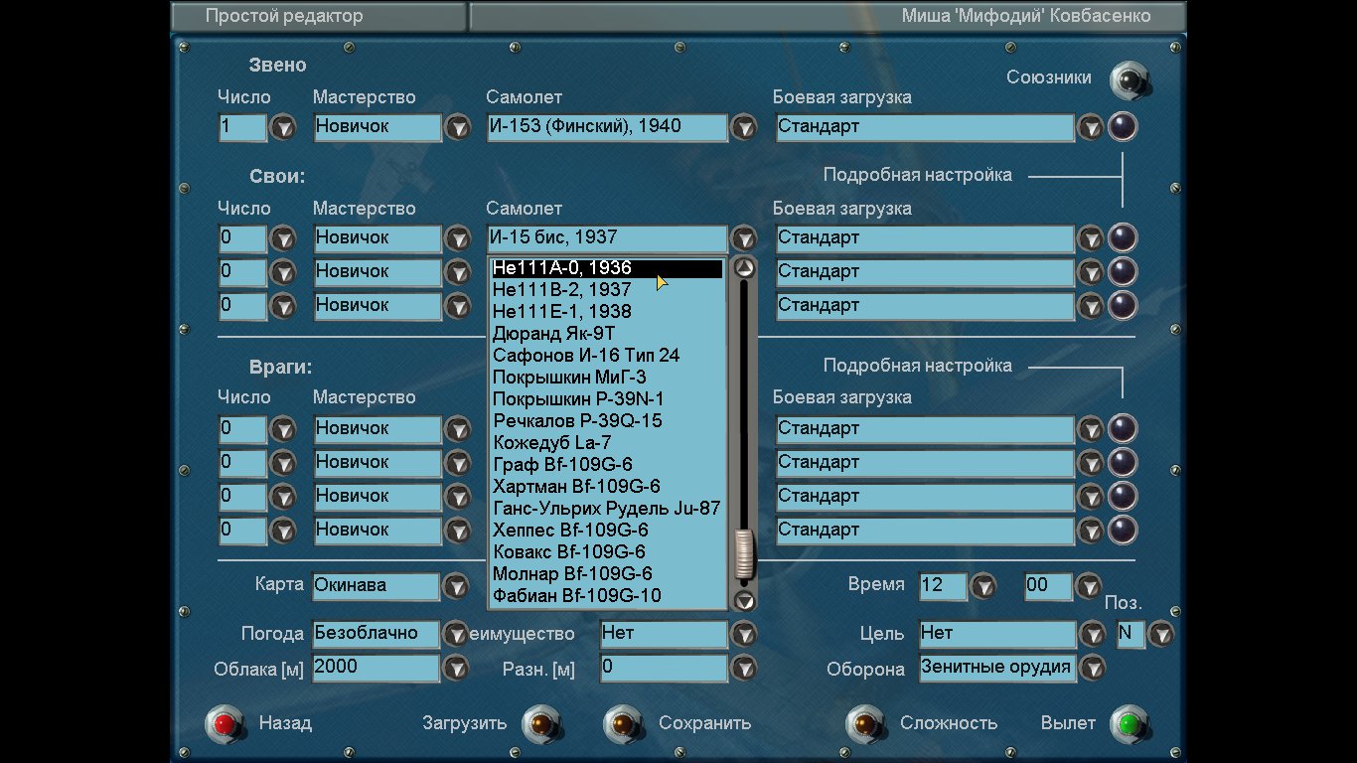Select Хартман Bf-109G-6 list entry
1357x763 pixels.
[607, 487]
